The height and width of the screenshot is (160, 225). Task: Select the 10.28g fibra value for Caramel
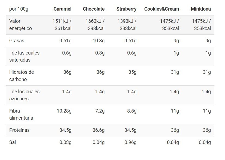(64, 111)
